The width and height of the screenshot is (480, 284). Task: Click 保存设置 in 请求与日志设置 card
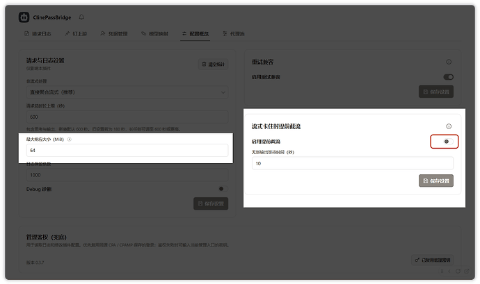click(211, 203)
